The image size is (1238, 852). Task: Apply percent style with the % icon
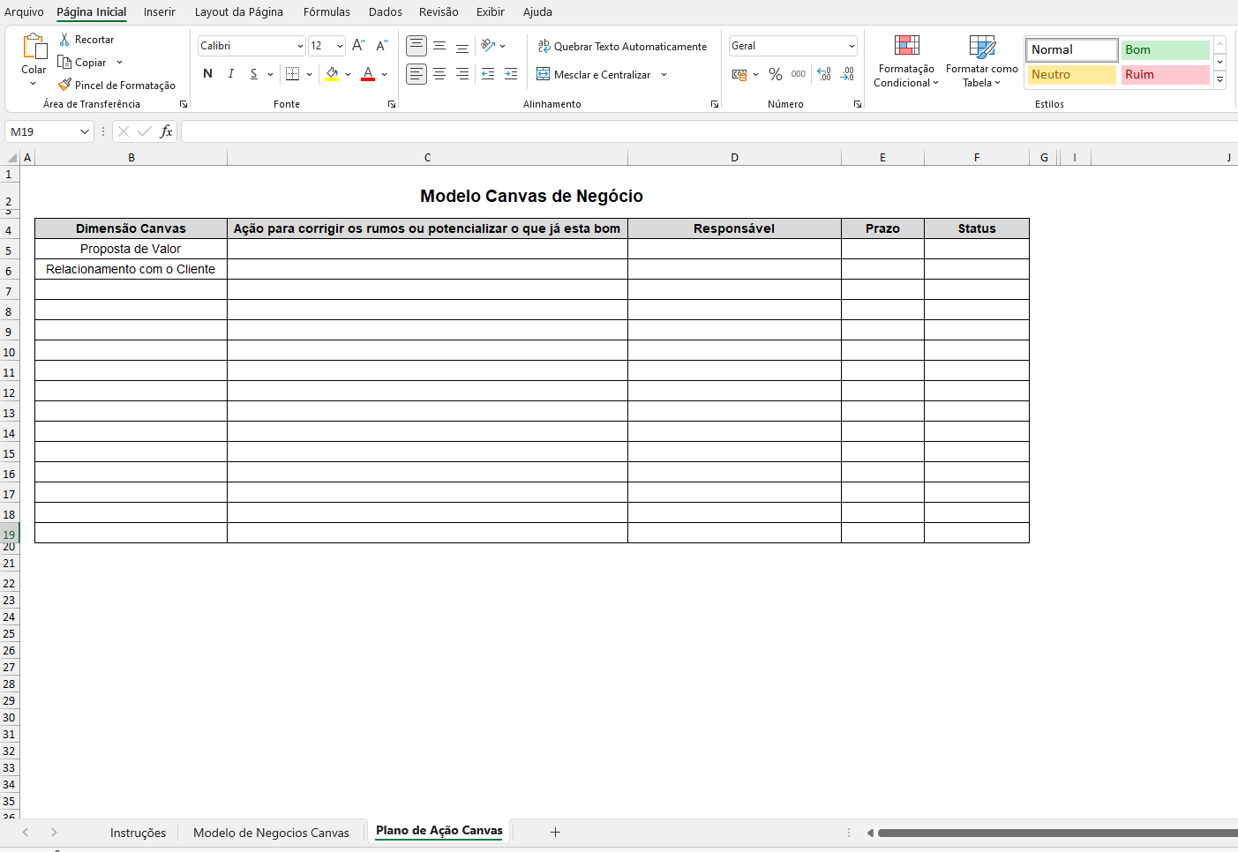[775, 74]
